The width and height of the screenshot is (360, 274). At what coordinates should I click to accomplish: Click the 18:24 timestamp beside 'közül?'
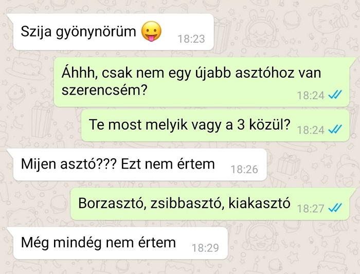(311, 130)
